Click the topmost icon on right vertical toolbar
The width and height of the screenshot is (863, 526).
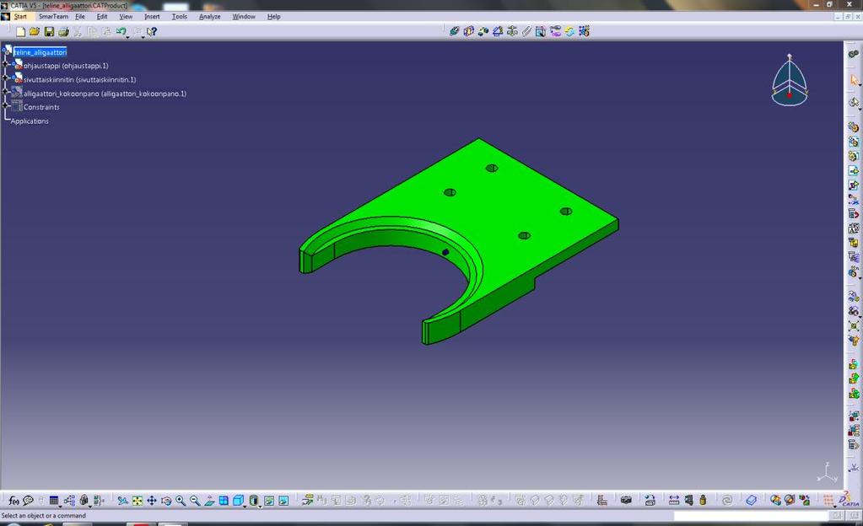(x=854, y=54)
